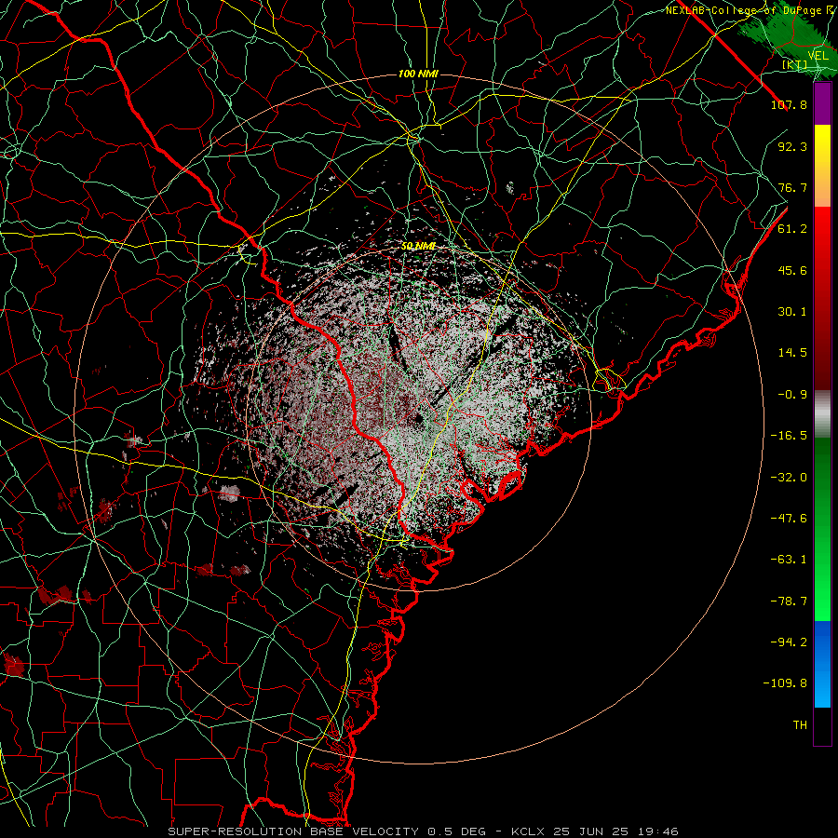This screenshot has width=838, height=838.
Task: Click the 100 NMI range ring label
Action: pyautogui.click(x=418, y=74)
